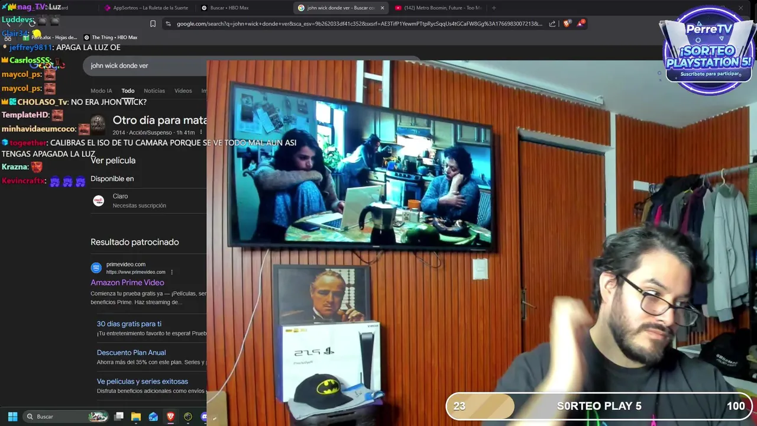Image resolution: width=757 pixels, height=426 pixels.
Task: Switch to the Noticias search tab
Action: 154,91
